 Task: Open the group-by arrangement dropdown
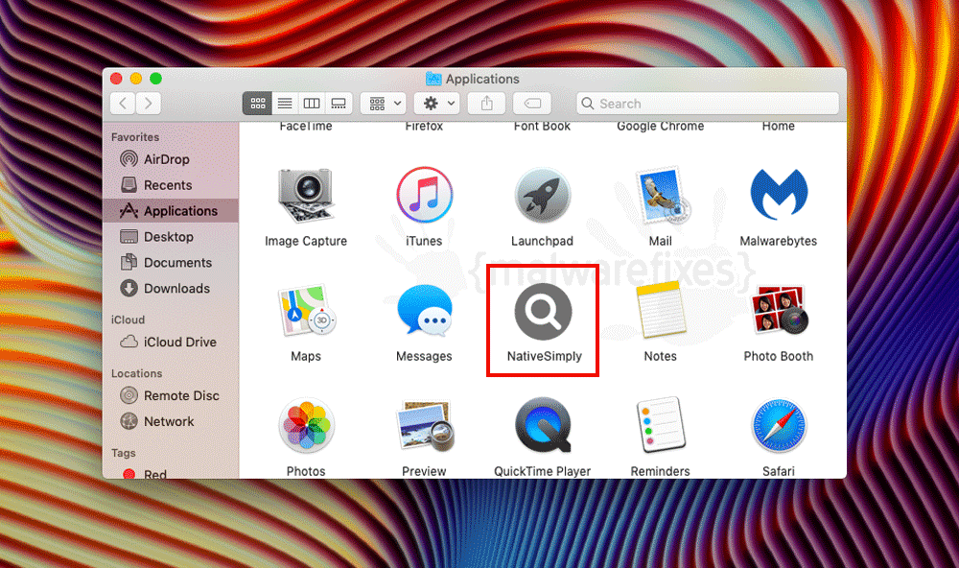tap(384, 104)
